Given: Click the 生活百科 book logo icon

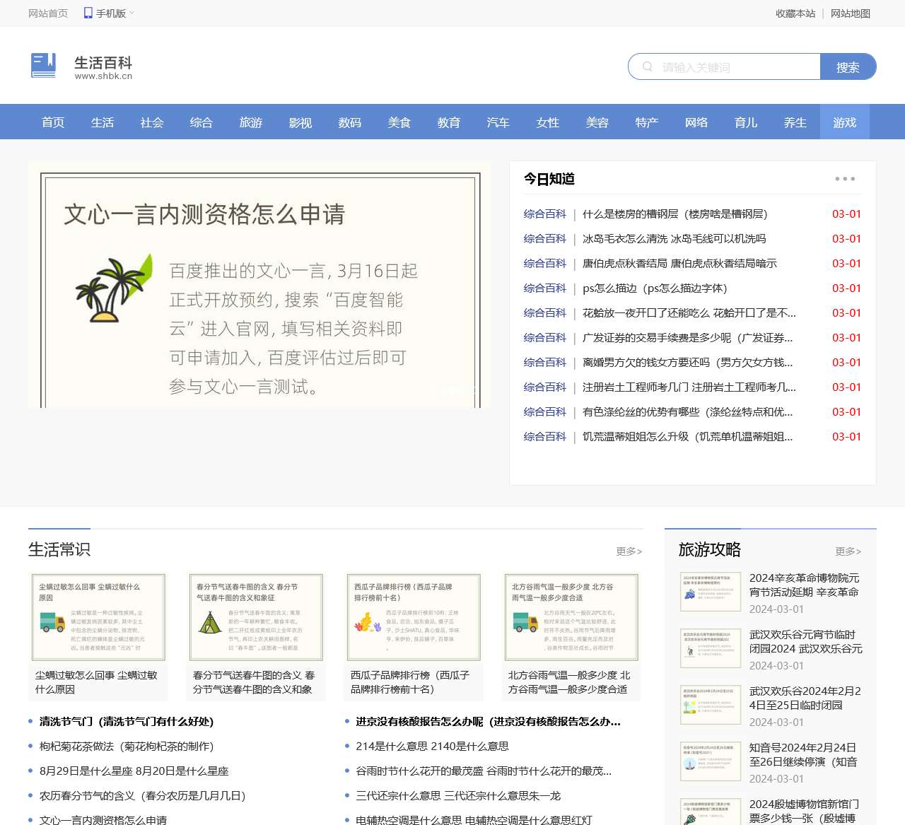Looking at the screenshot, I should (43, 66).
